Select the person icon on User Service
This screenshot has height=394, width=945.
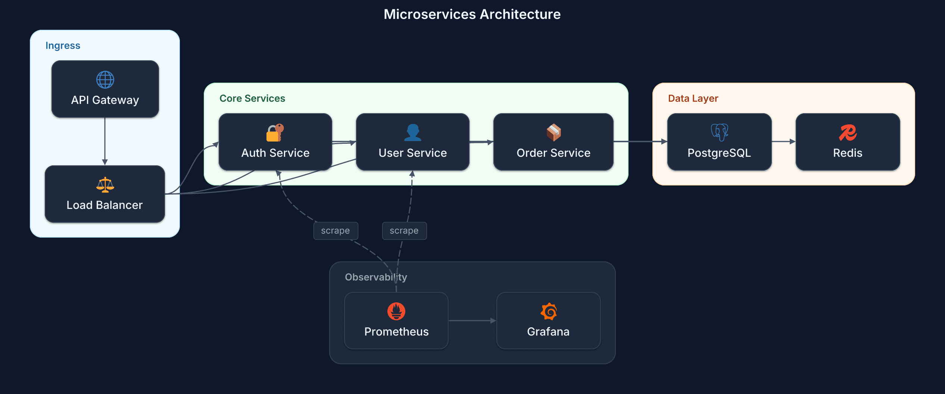click(x=412, y=132)
